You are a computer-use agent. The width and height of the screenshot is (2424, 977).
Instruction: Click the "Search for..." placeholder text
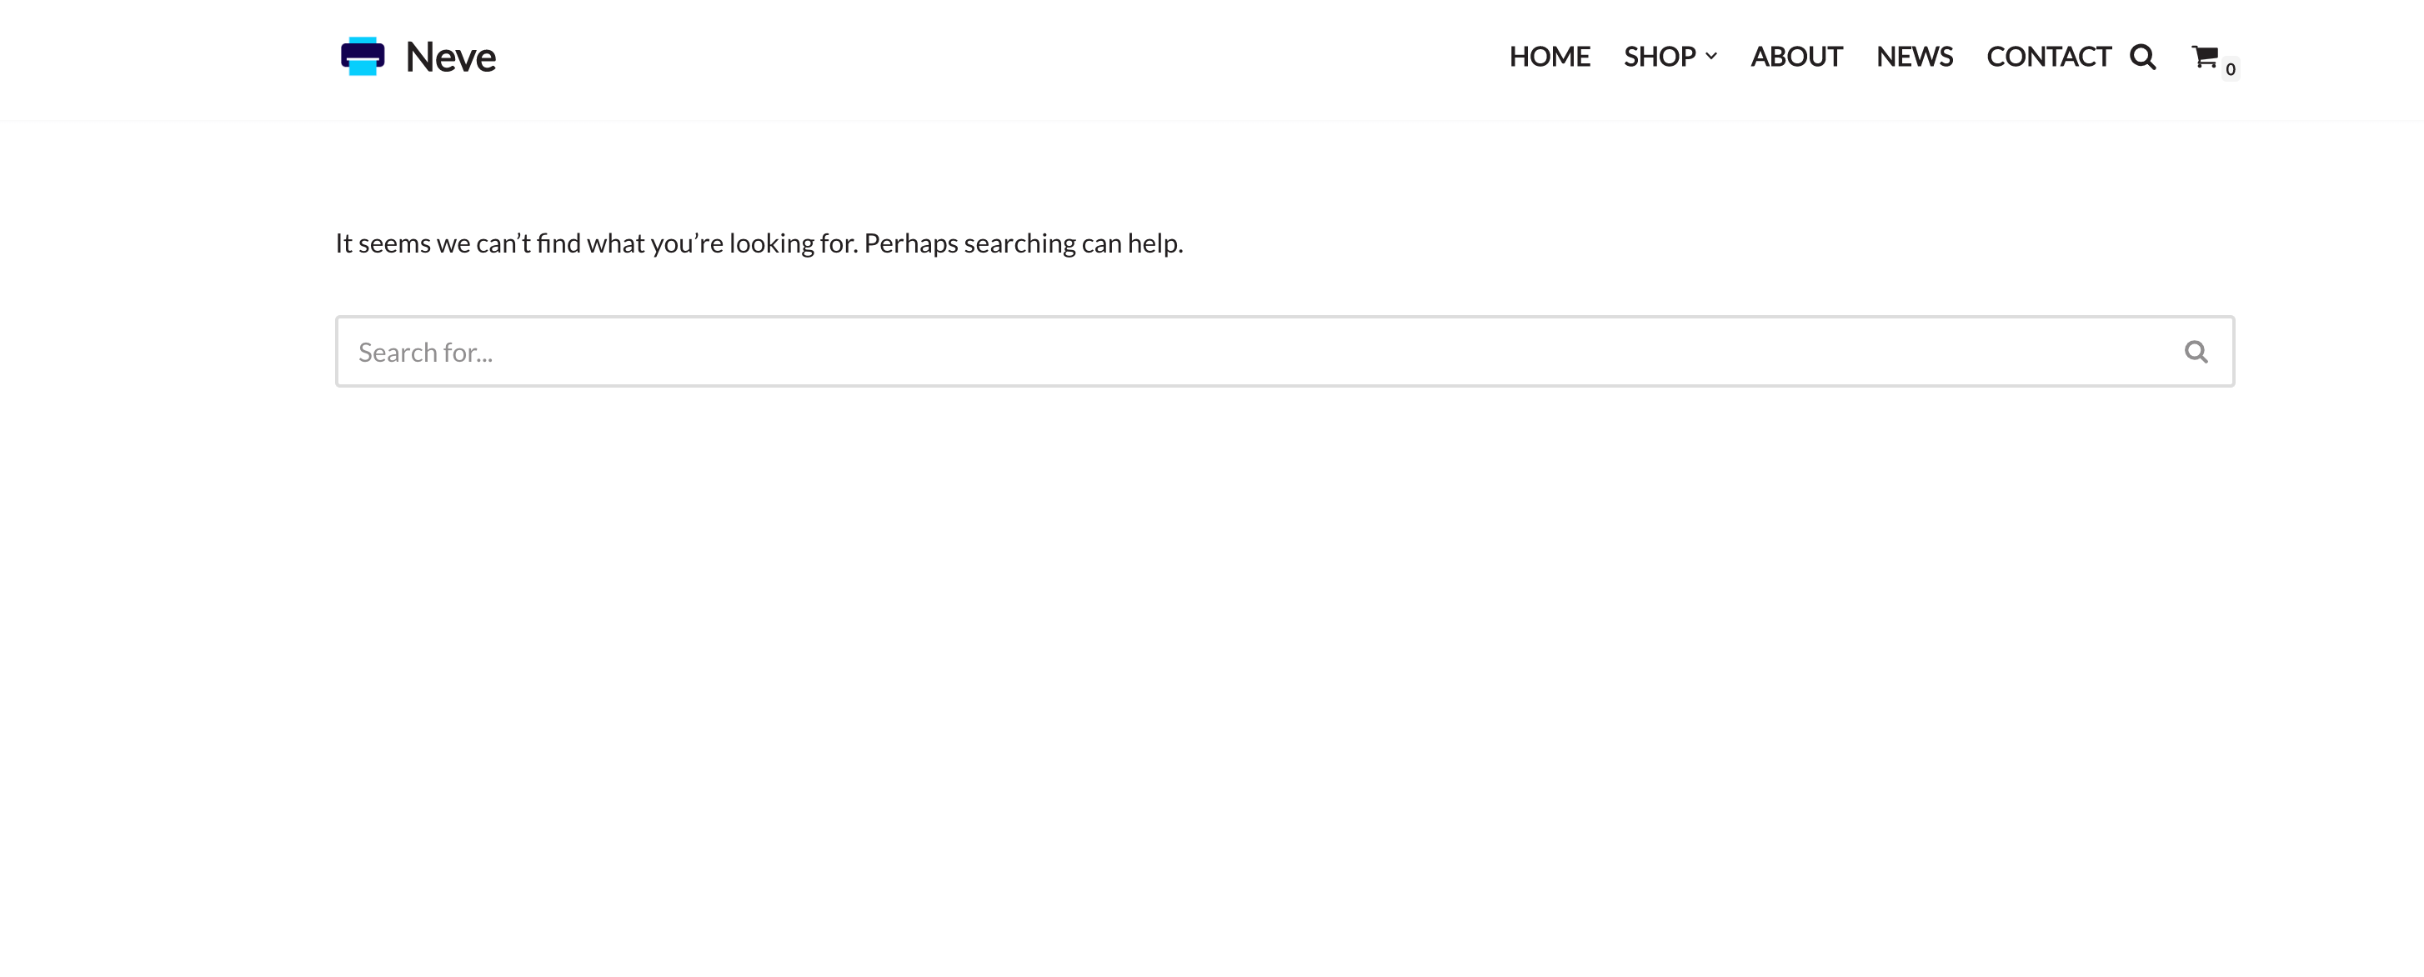click(425, 352)
